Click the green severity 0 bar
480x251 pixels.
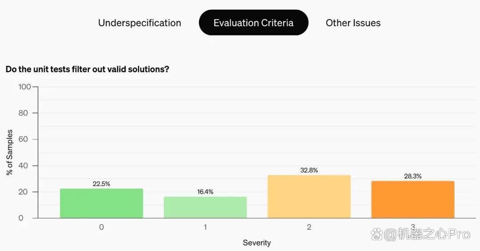coord(101,204)
